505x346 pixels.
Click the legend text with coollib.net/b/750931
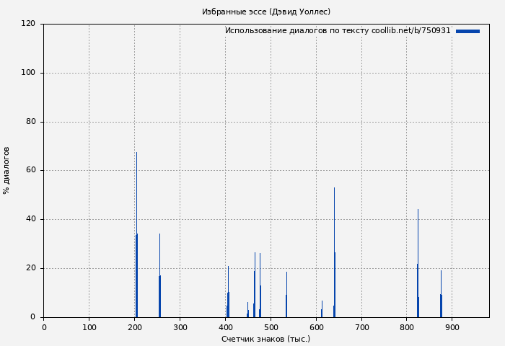[x=337, y=31]
